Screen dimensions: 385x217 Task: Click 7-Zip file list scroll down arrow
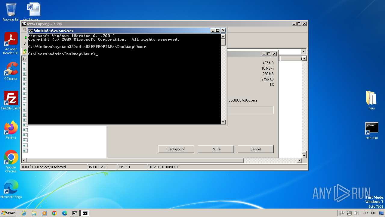coord(304,156)
